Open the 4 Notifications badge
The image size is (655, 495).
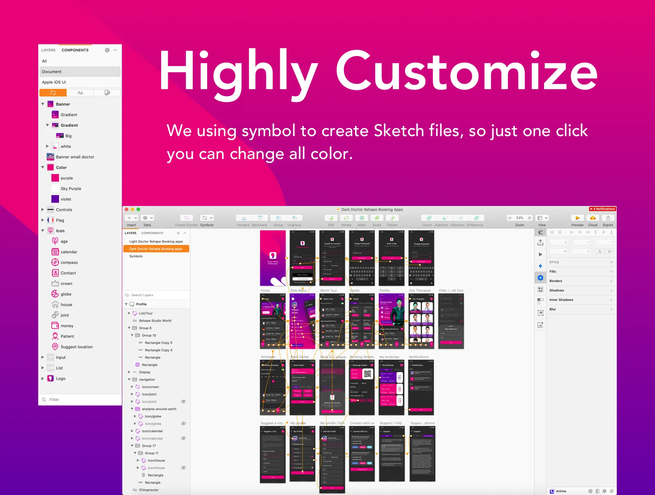tap(602, 209)
